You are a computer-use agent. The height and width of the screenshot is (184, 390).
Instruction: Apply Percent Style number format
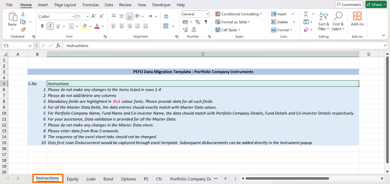click(x=198, y=22)
